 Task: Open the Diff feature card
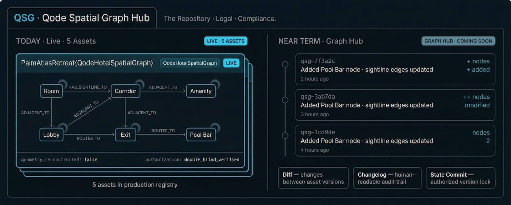pos(313,178)
